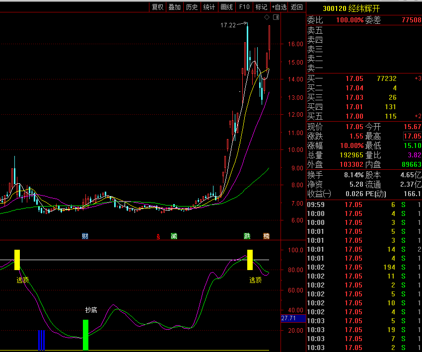The height and width of the screenshot is (352, 422).
Task: Click the 卖一 ask row
Action: (x=364, y=68)
